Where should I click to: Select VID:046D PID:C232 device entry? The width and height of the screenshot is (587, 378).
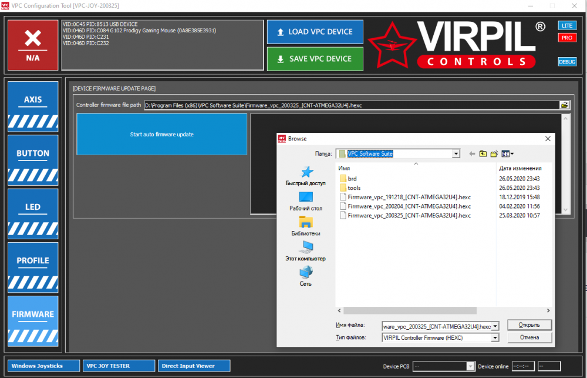(86, 43)
